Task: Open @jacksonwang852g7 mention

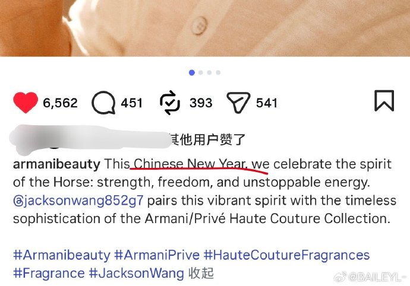Action: (x=78, y=201)
